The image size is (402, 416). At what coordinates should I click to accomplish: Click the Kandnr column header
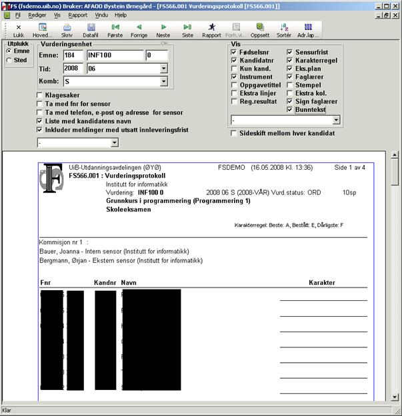click(105, 283)
